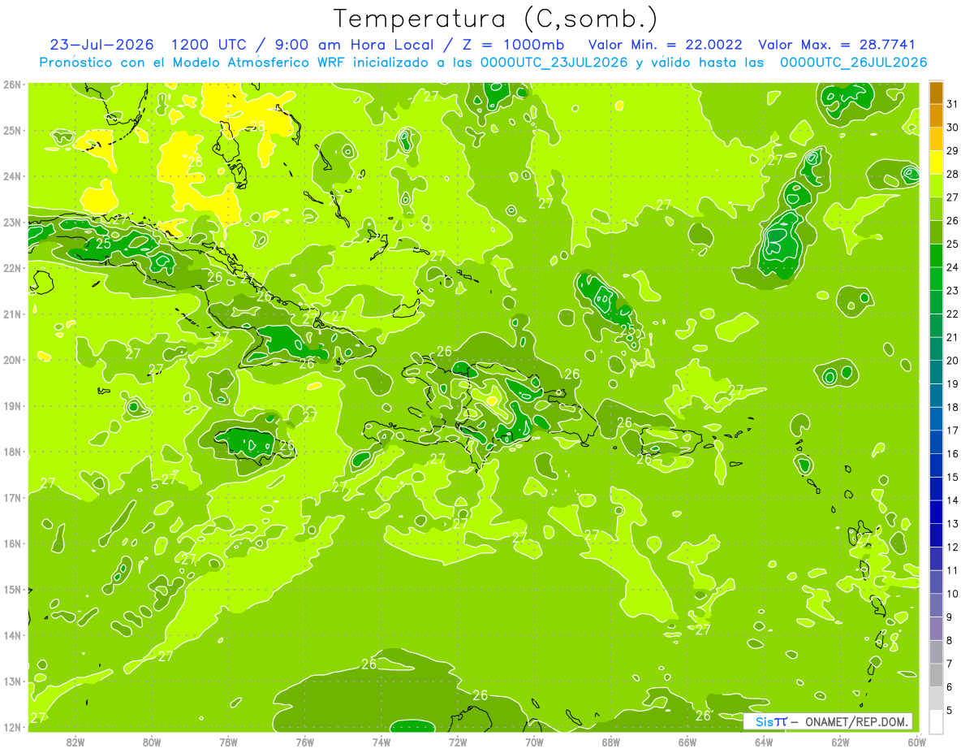Click the '60W' longitude axis label
The image size is (974, 753).
[916, 742]
